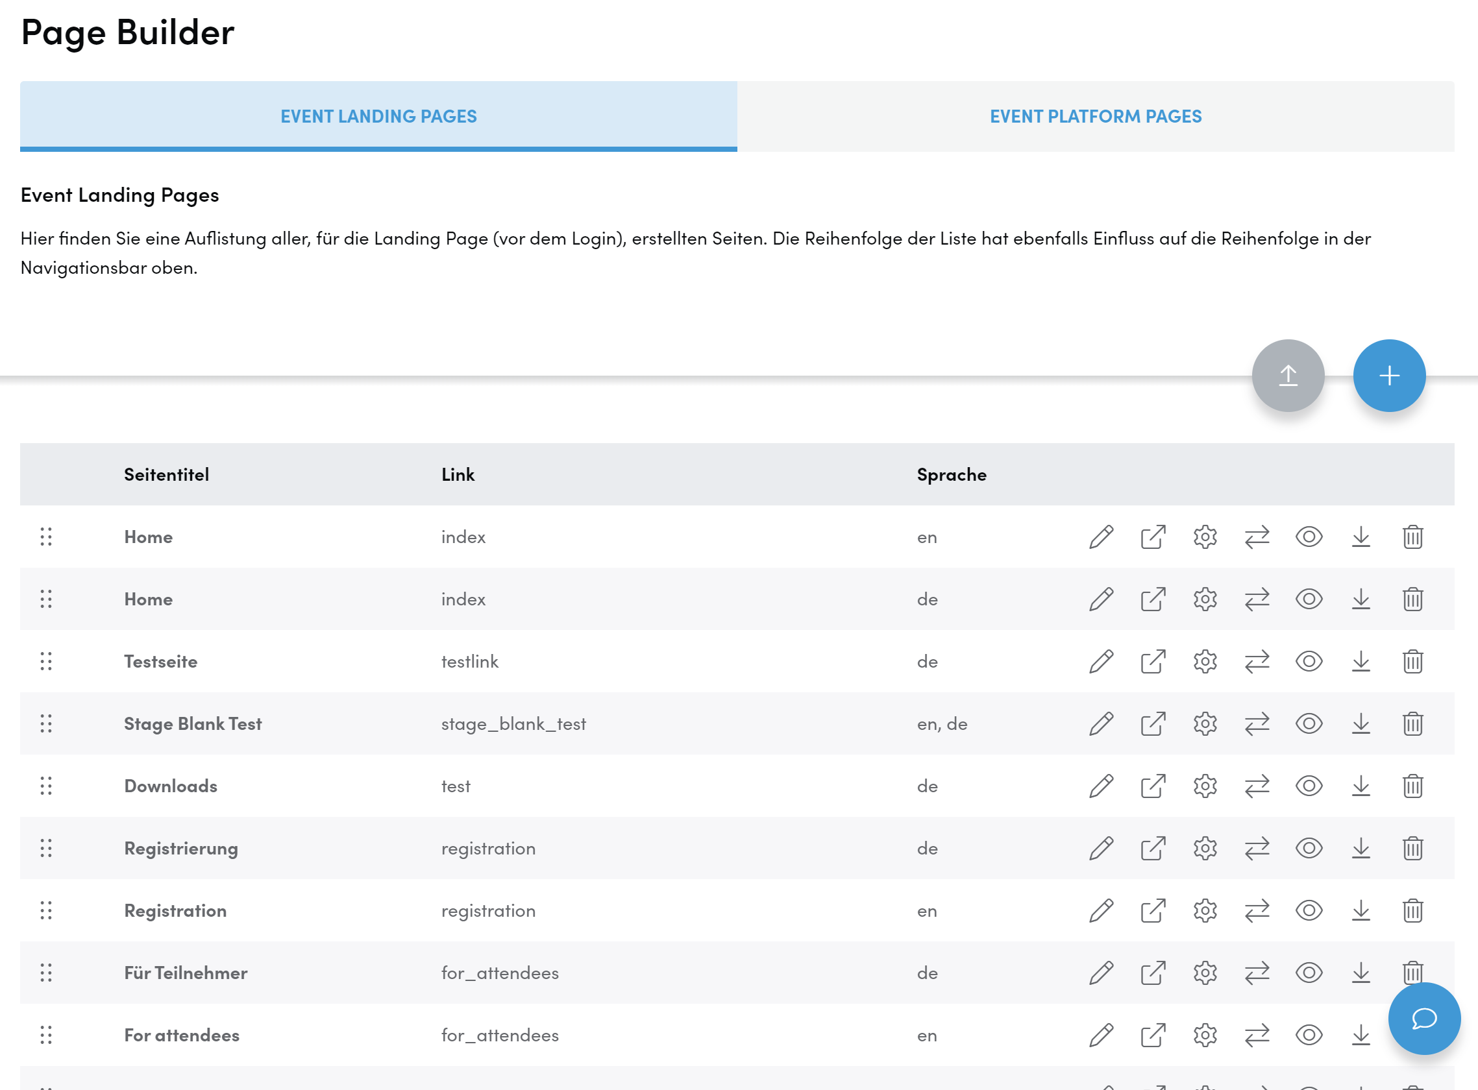Open the Downloads page externally
Image resolution: width=1478 pixels, height=1090 pixels.
(x=1153, y=786)
